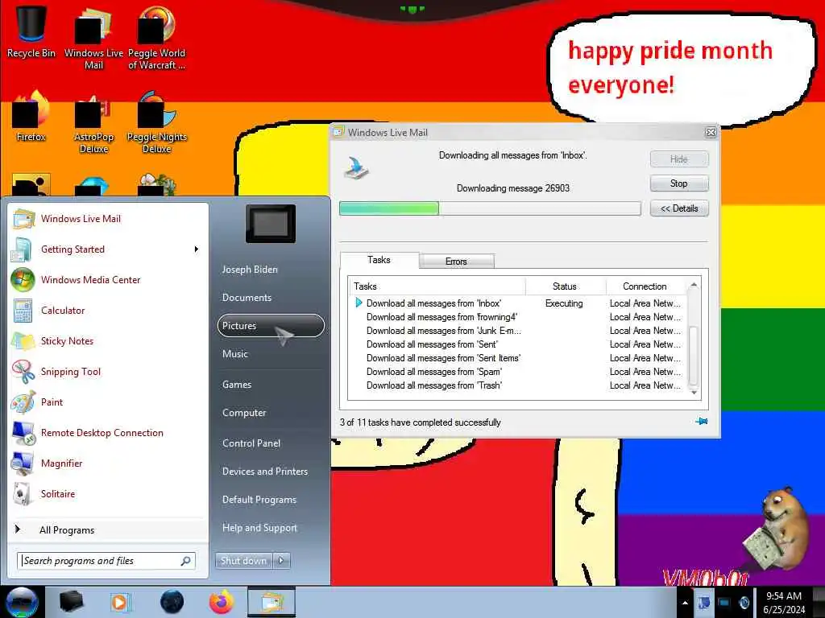Click the Action Center flag tray icon

click(703, 604)
